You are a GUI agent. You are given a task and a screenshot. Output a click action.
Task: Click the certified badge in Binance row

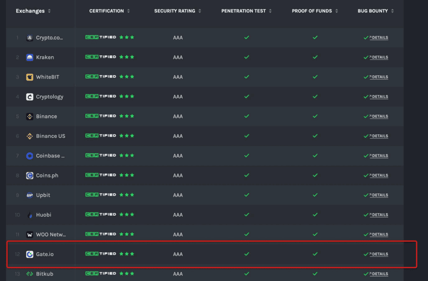coord(101,116)
